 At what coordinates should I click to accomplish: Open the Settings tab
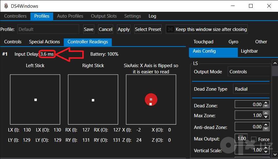(x=132, y=16)
